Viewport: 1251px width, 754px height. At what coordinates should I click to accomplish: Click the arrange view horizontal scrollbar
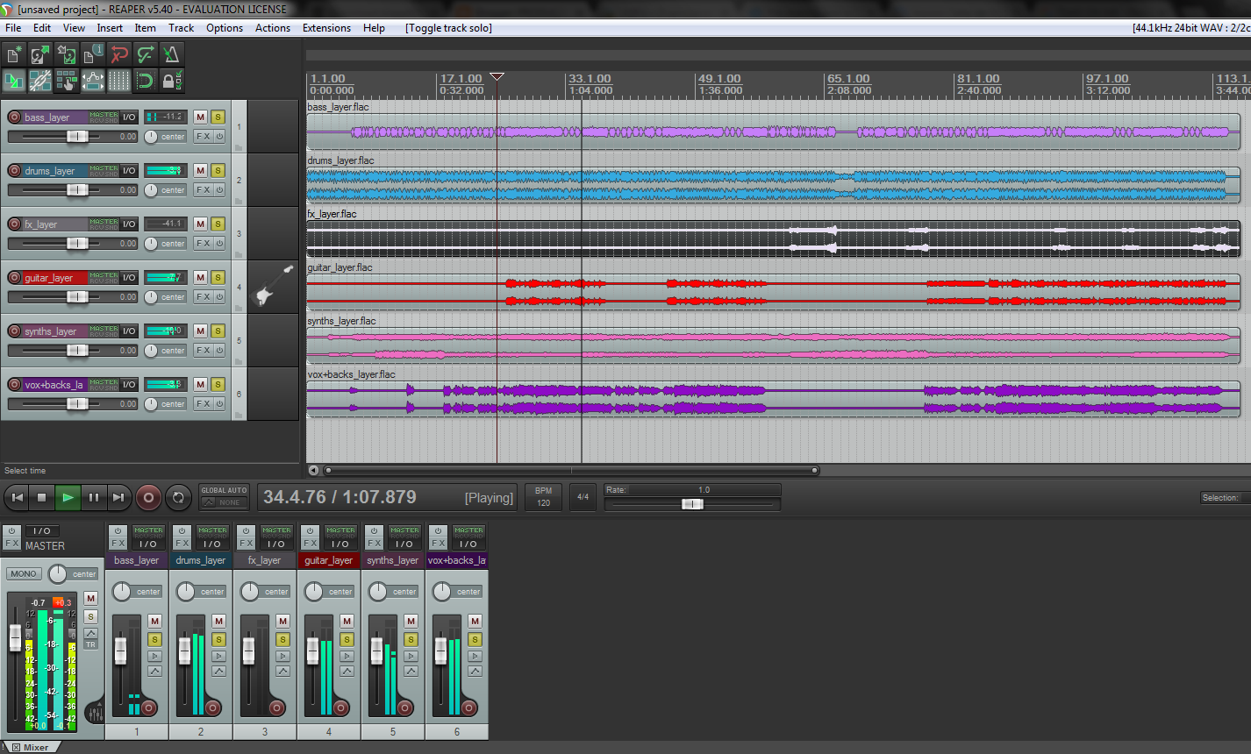click(x=570, y=470)
